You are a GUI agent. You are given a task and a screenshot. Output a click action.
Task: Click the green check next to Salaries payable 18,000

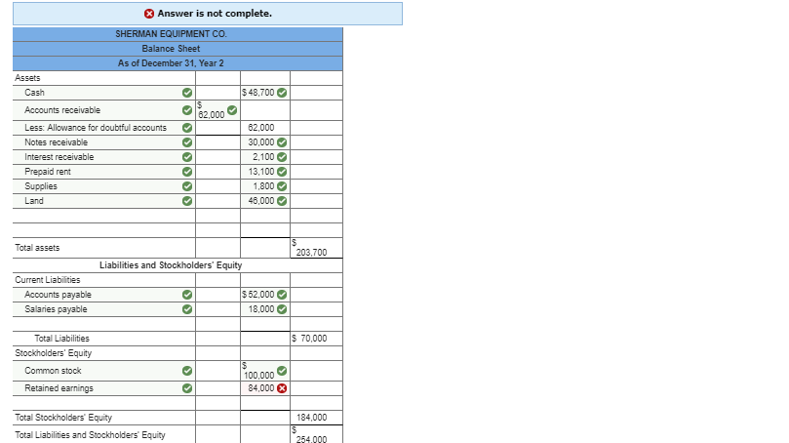282,309
